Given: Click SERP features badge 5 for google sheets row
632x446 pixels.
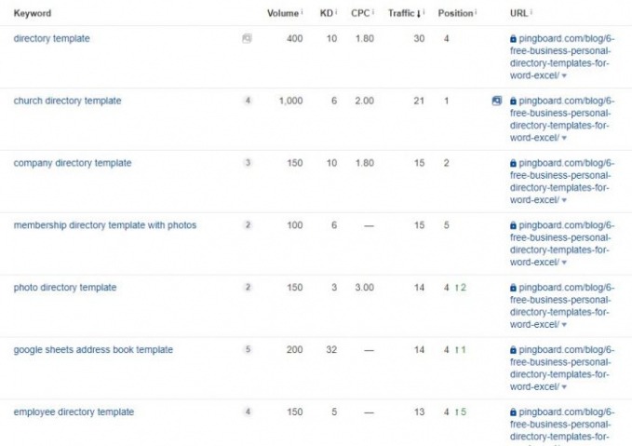Looking at the screenshot, I should [248, 350].
